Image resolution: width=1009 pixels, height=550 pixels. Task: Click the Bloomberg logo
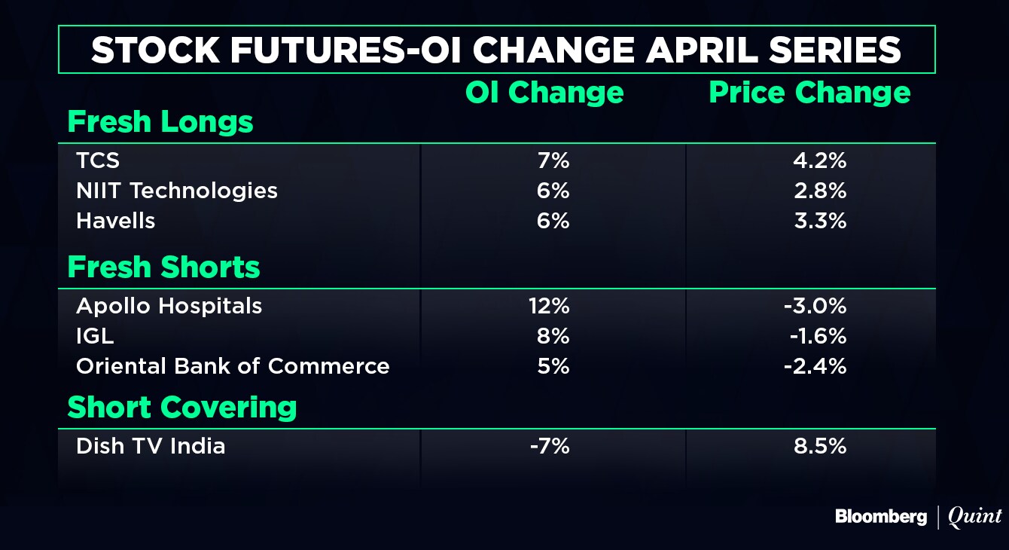pos(880,517)
